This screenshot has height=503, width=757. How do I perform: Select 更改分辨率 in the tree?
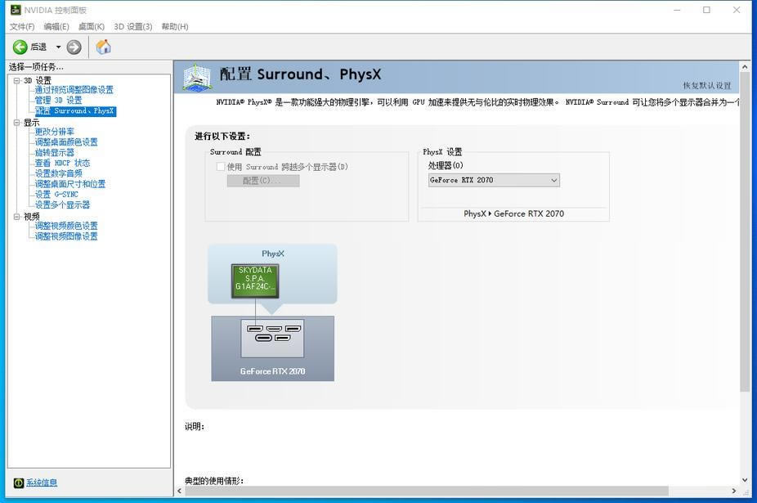coord(55,132)
